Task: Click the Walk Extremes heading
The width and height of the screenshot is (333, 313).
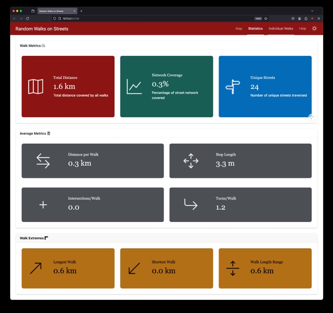Action: click(32, 238)
